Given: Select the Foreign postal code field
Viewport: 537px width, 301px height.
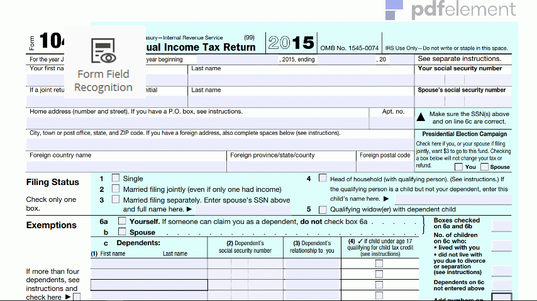Looking at the screenshot, I should (x=385, y=166).
